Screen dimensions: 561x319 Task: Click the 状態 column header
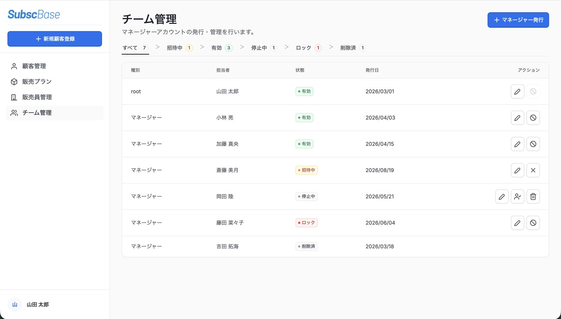tap(300, 70)
